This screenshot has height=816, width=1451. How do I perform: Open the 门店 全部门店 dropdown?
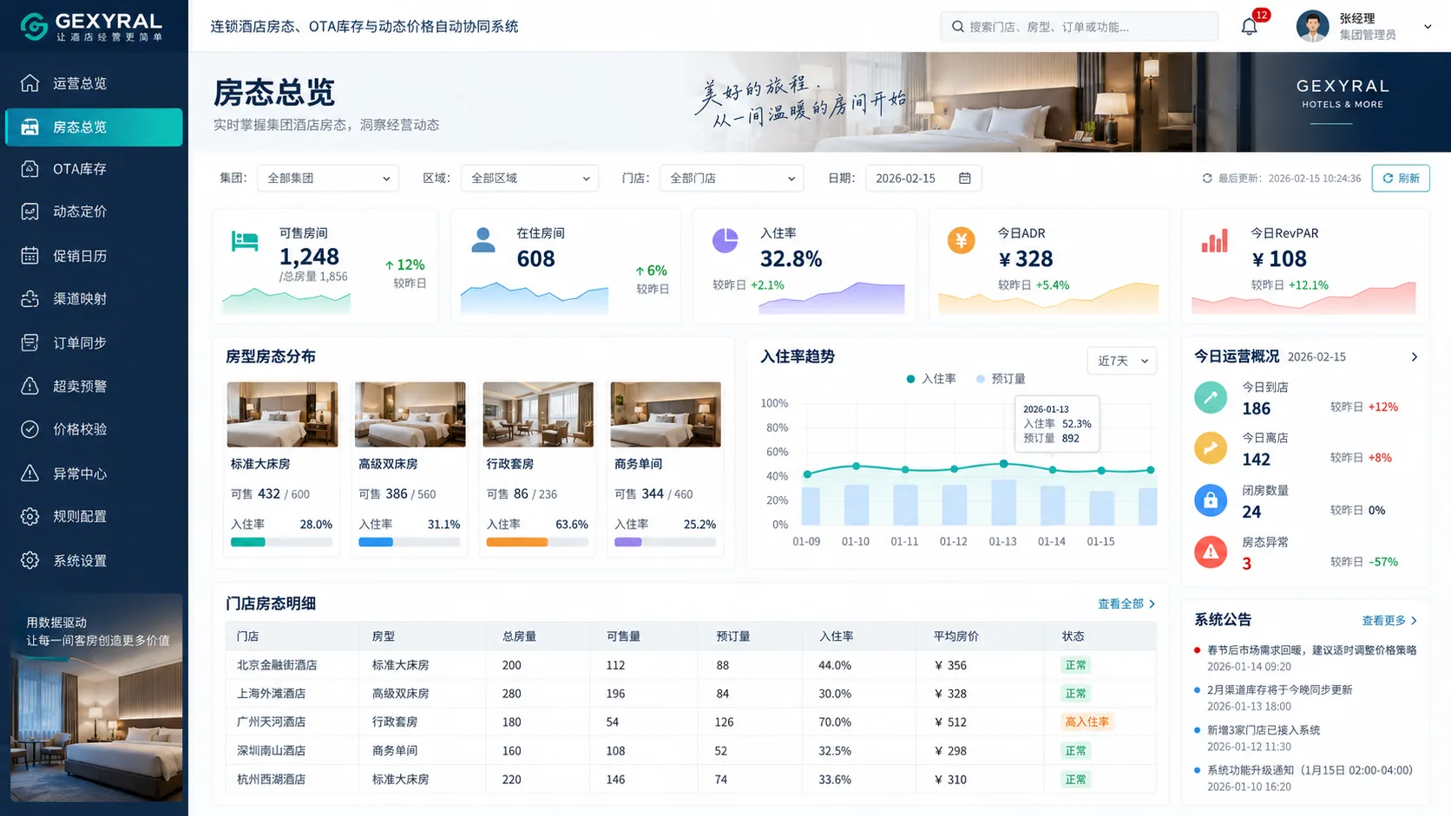pyautogui.click(x=732, y=178)
